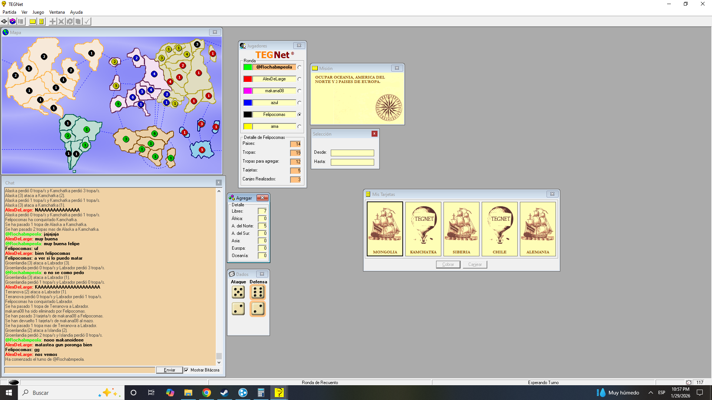
Task: Click the chat scrollbar down arrow
Action: (219, 363)
